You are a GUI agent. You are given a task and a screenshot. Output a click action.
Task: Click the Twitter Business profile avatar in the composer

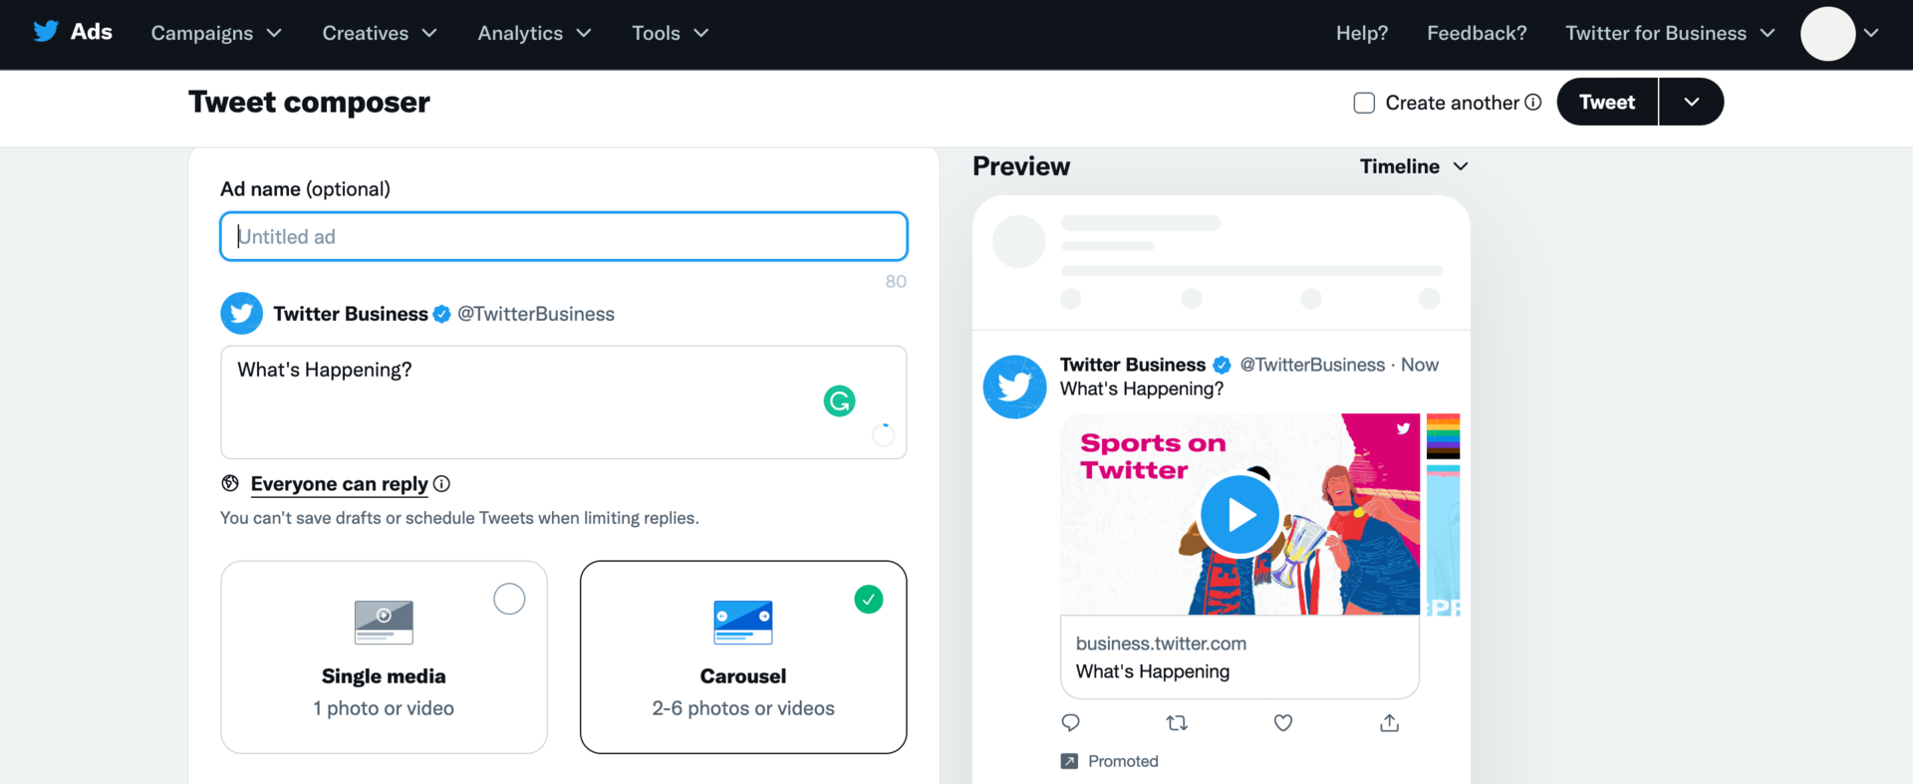click(x=241, y=313)
